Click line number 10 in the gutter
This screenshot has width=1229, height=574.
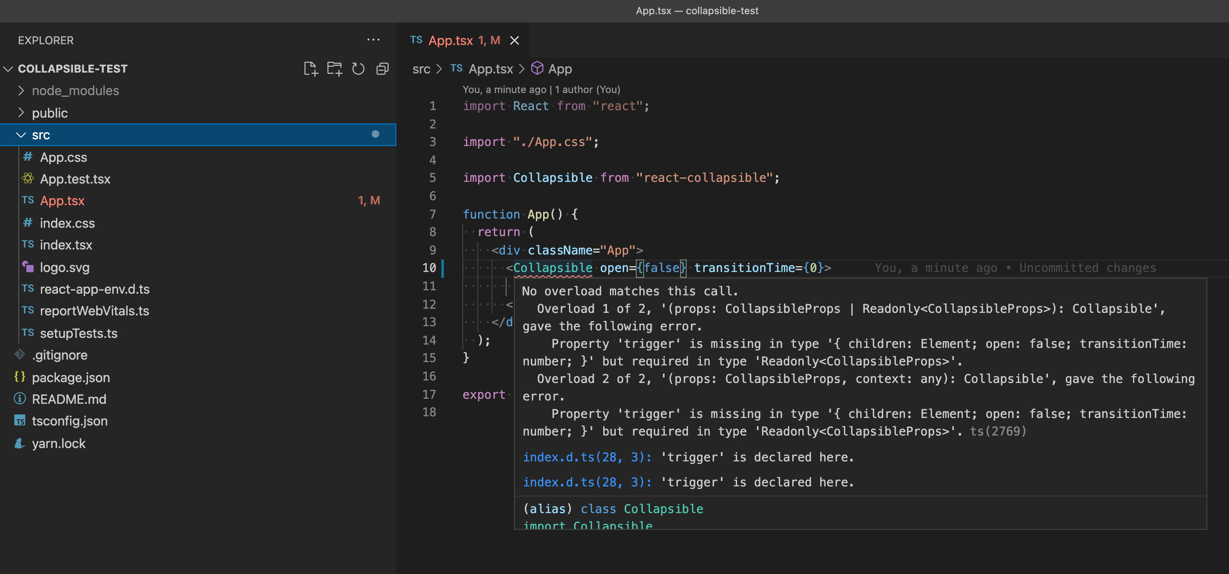point(428,268)
